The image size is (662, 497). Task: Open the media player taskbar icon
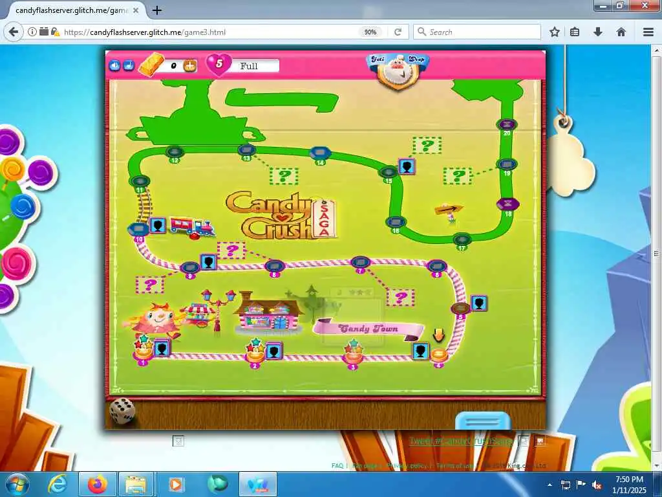tap(176, 484)
